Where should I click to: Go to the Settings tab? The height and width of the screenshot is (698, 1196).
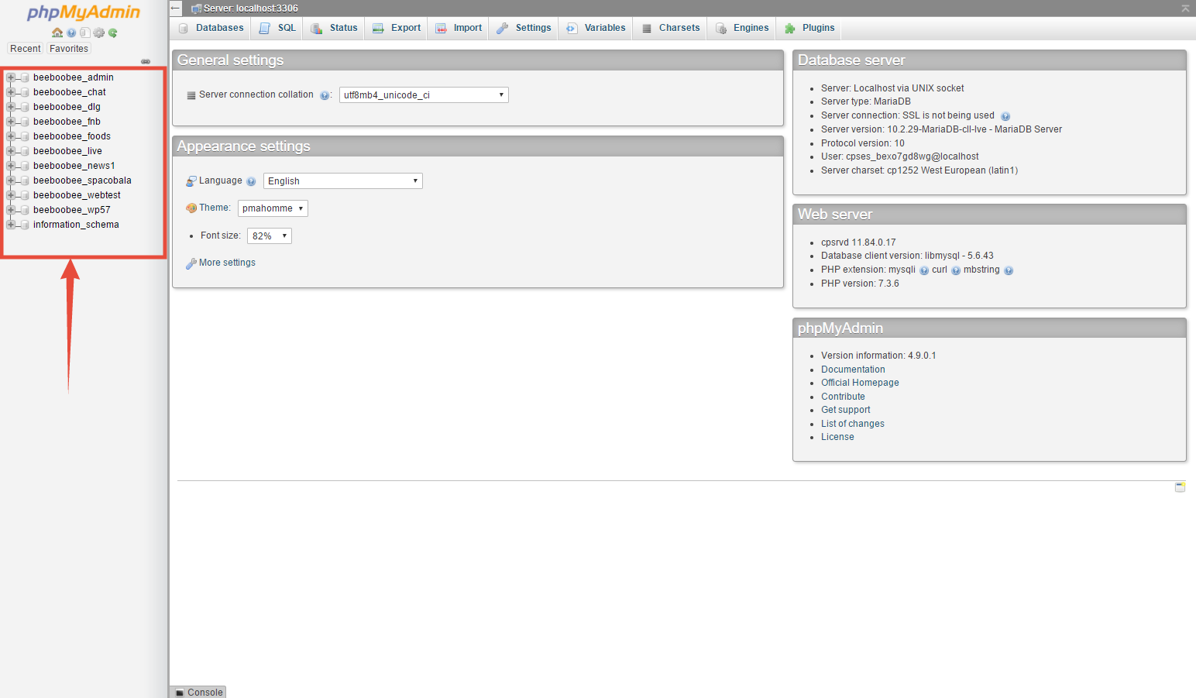pos(524,28)
